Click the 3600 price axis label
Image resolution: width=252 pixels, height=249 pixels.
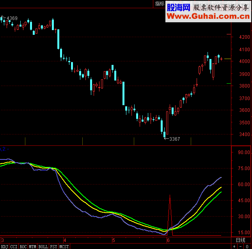[x=245, y=110]
